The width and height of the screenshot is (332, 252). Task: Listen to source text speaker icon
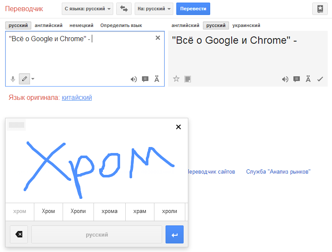pyautogui.click(x=133, y=79)
